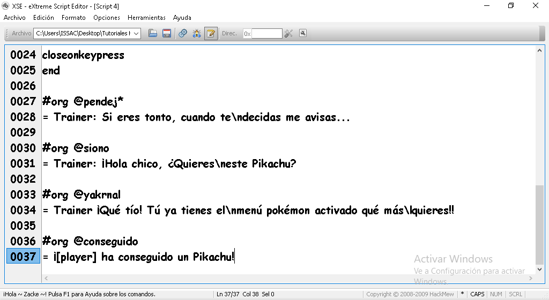Click the Save script floppy disk icon
This screenshot has height=300, width=549.
[x=167, y=33]
